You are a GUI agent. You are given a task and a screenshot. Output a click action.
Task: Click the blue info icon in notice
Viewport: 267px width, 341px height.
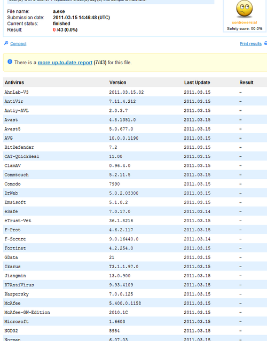(x=10, y=62)
